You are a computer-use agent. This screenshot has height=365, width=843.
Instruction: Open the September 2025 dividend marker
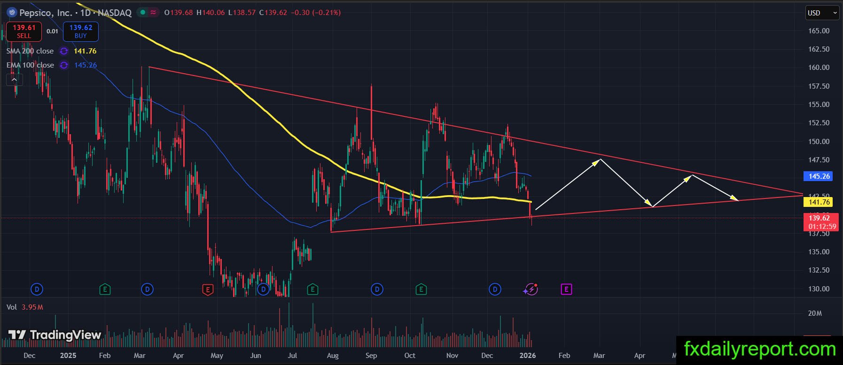coord(377,289)
